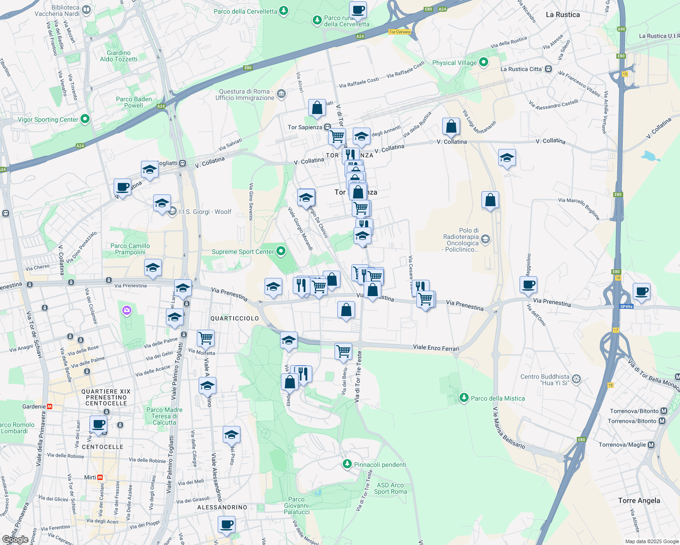680x545 pixels.
Task: Click the purple place marker near Via delle Palme
Action: (x=126, y=310)
